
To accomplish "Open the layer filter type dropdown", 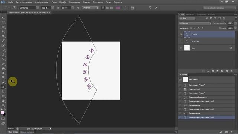I will [x=187, y=18].
